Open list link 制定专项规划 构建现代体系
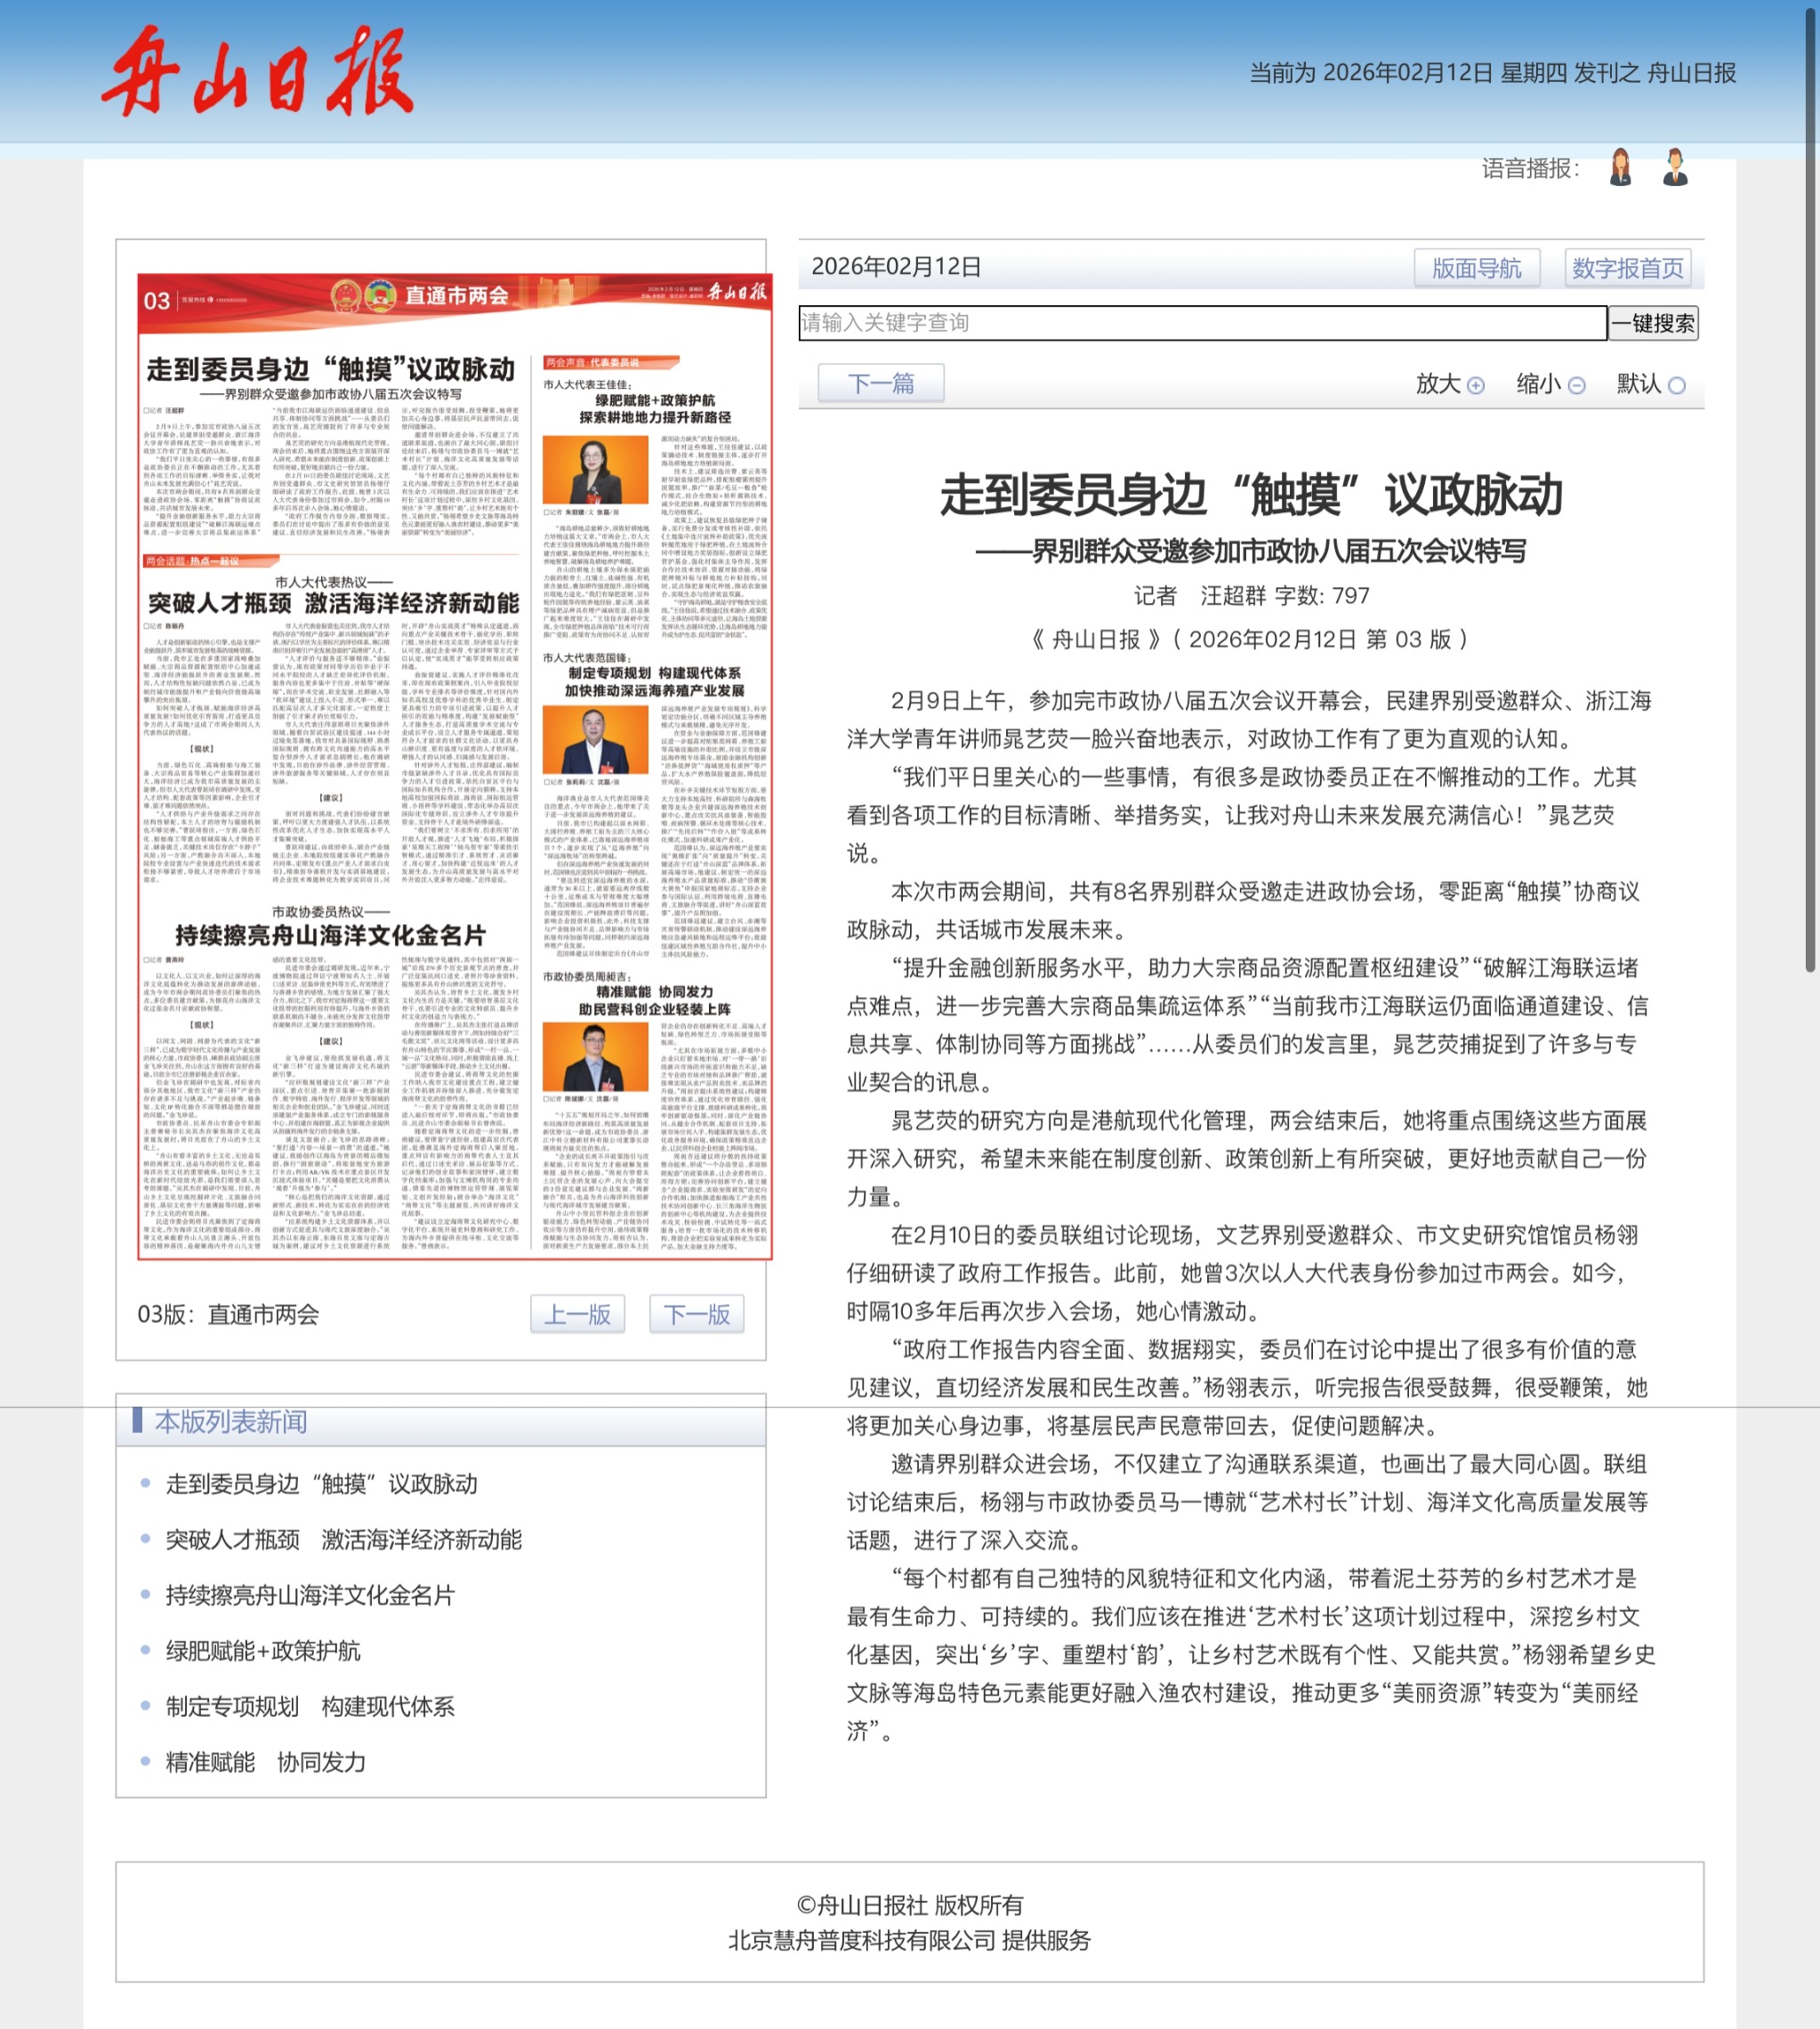Image resolution: width=1820 pixels, height=2029 pixels. pyautogui.click(x=311, y=1707)
